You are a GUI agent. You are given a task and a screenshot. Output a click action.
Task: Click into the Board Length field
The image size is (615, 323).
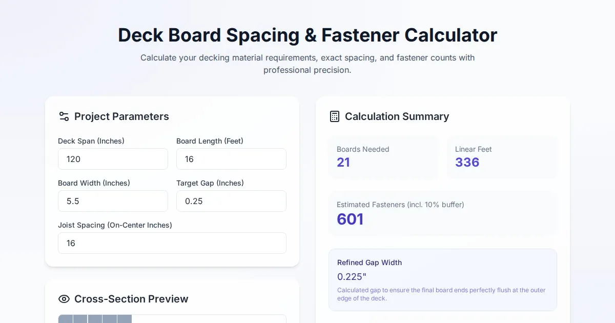[x=231, y=159]
